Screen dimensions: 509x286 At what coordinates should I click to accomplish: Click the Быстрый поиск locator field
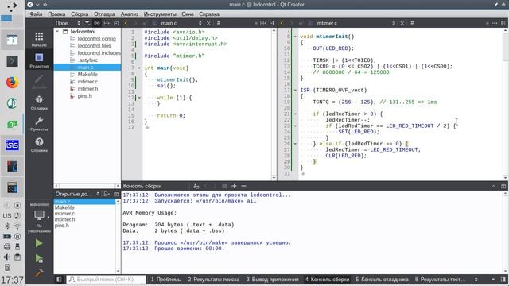[x=106, y=279]
